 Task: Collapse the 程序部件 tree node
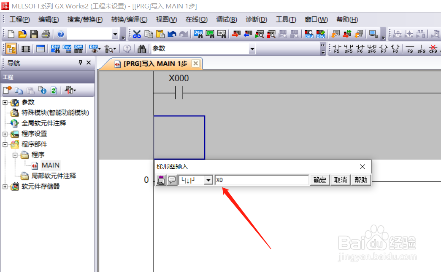(x=5, y=144)
